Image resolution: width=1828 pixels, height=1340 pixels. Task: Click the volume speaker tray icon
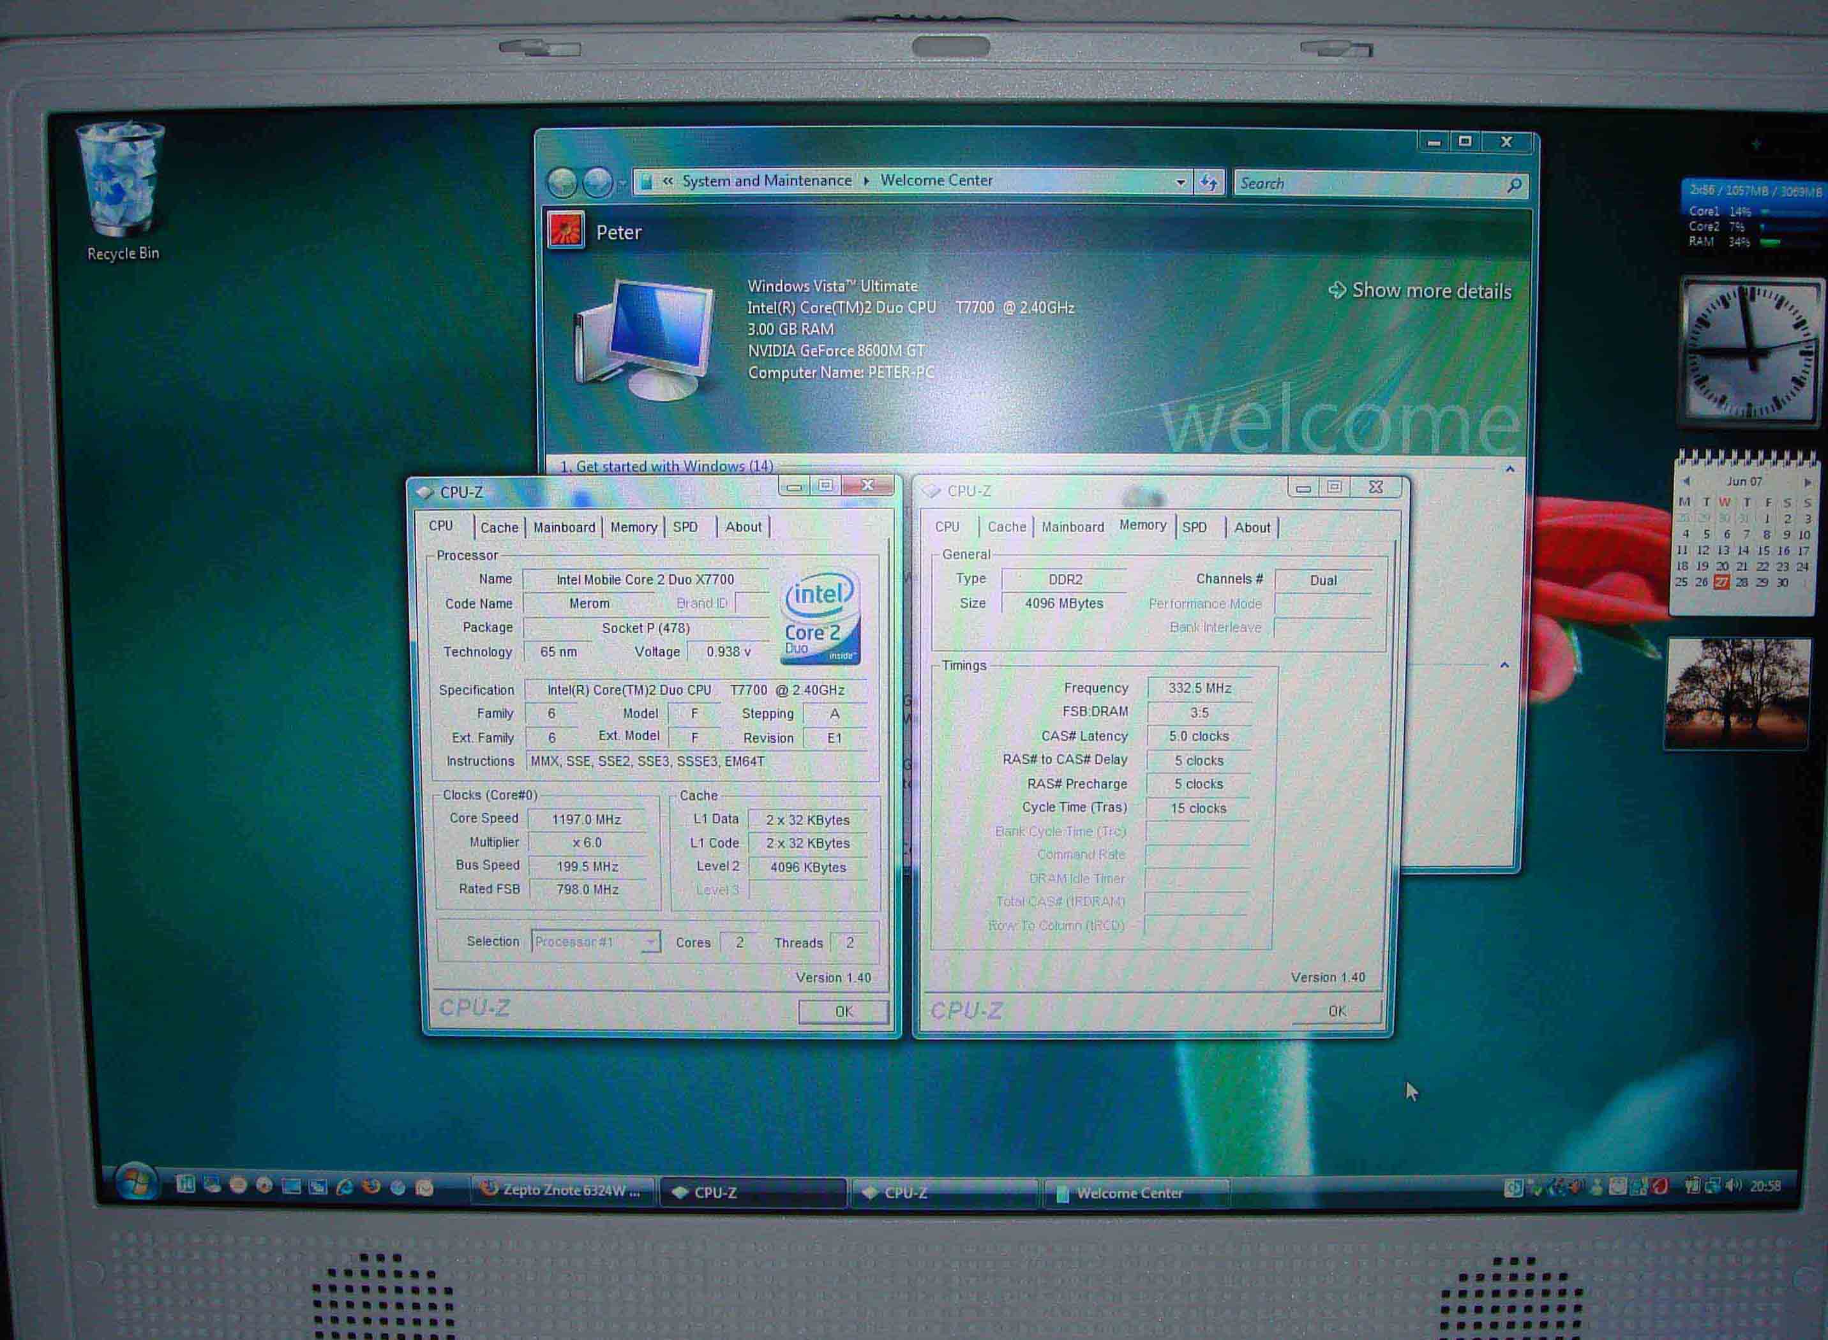point(1733,1186)
